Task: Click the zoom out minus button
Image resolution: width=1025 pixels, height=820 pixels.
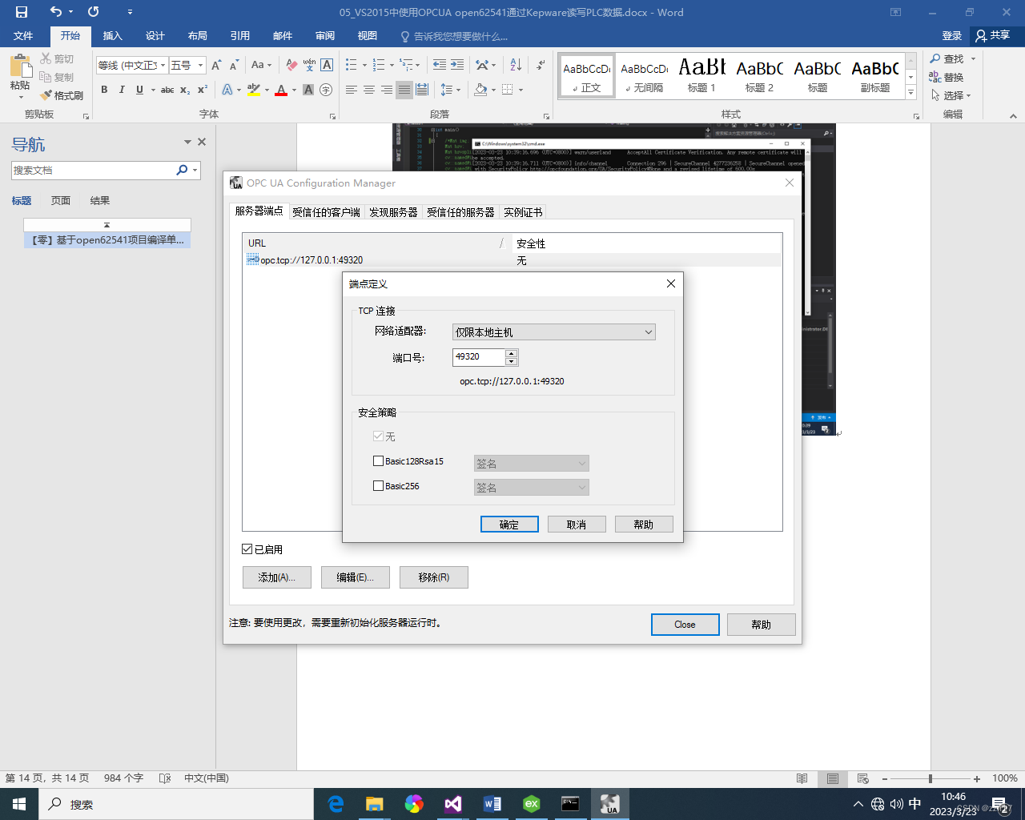Action: tap(884, 778)
